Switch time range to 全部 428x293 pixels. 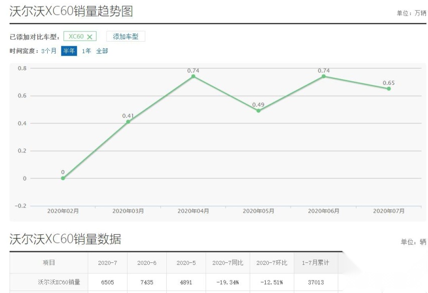102,51
